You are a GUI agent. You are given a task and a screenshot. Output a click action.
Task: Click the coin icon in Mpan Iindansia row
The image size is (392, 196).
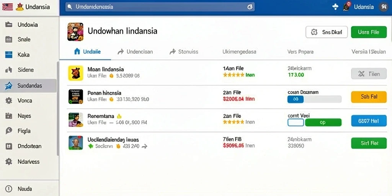tap(111, 76)
